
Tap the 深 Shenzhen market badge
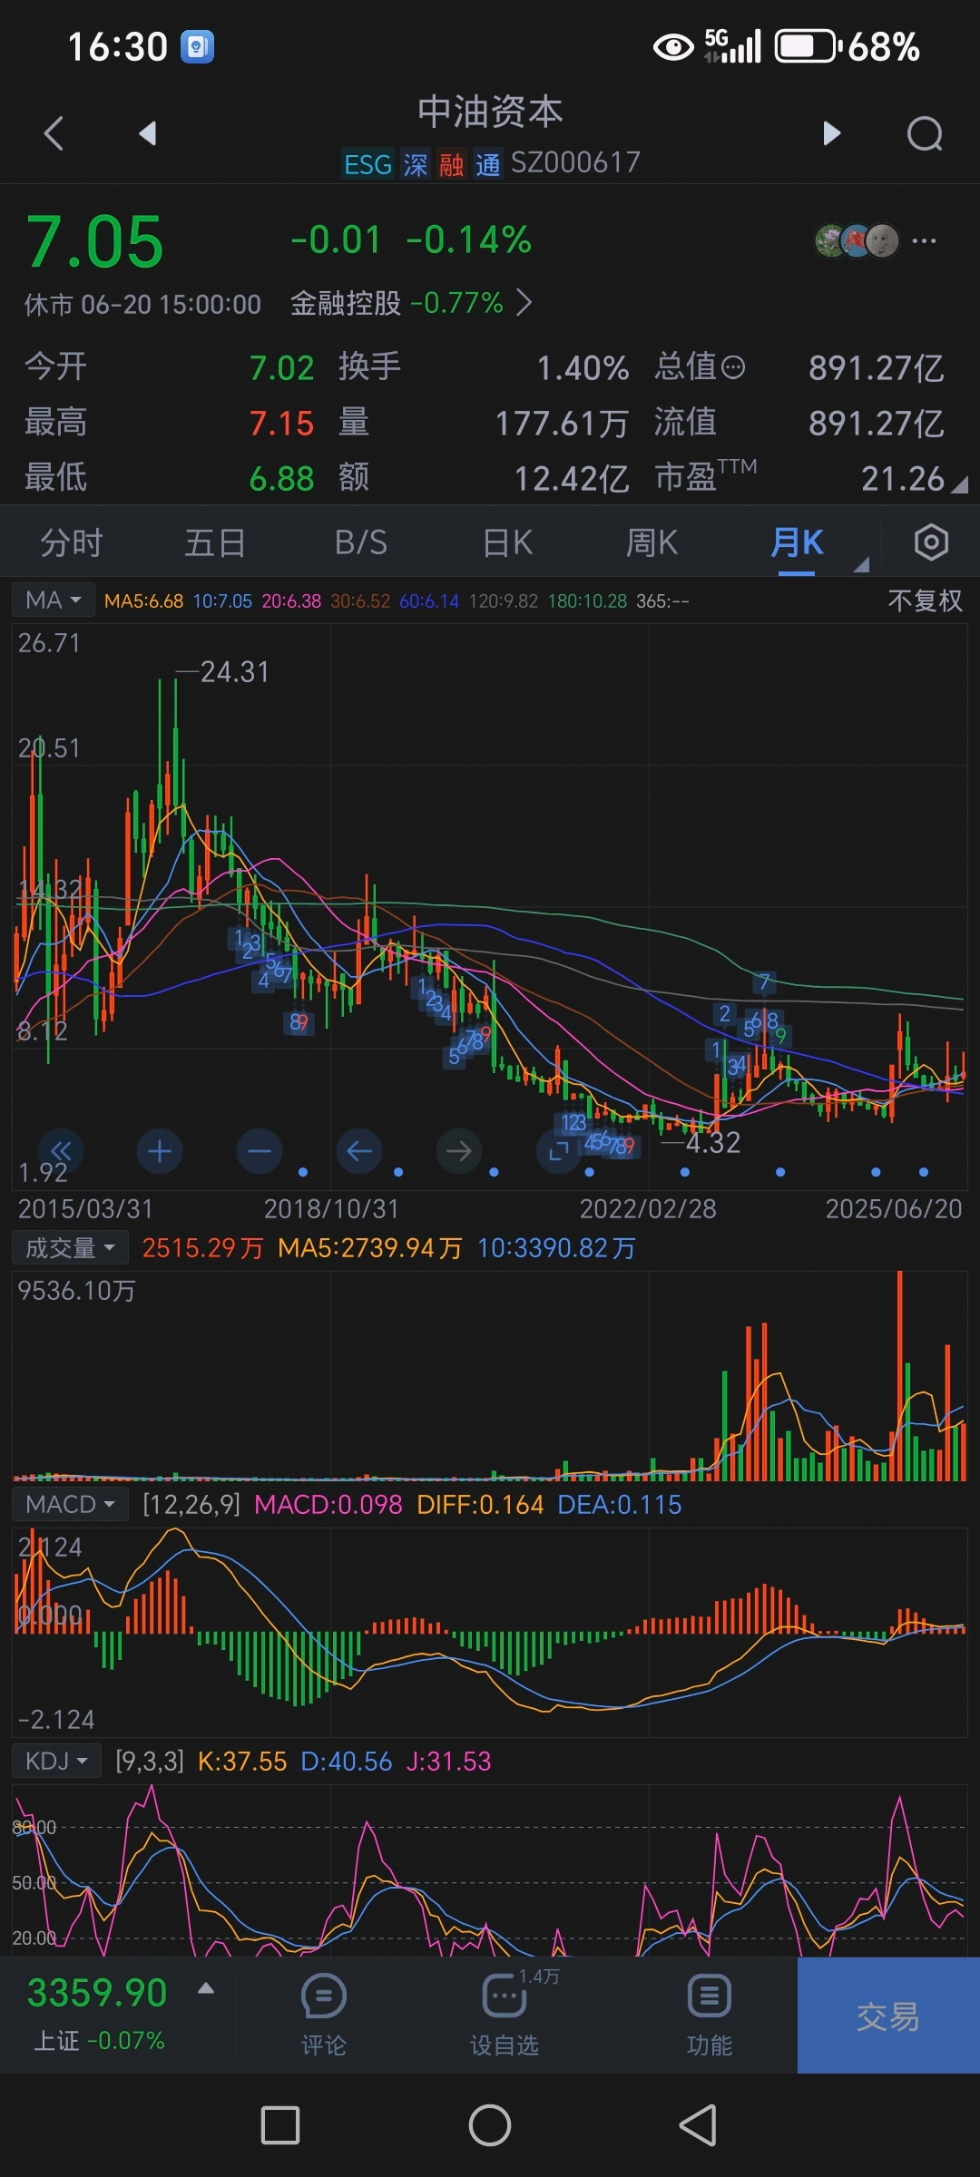pos(416,164)
